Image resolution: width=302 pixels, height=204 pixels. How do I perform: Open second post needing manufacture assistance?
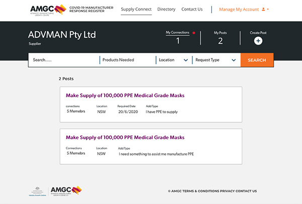(125, 138)
